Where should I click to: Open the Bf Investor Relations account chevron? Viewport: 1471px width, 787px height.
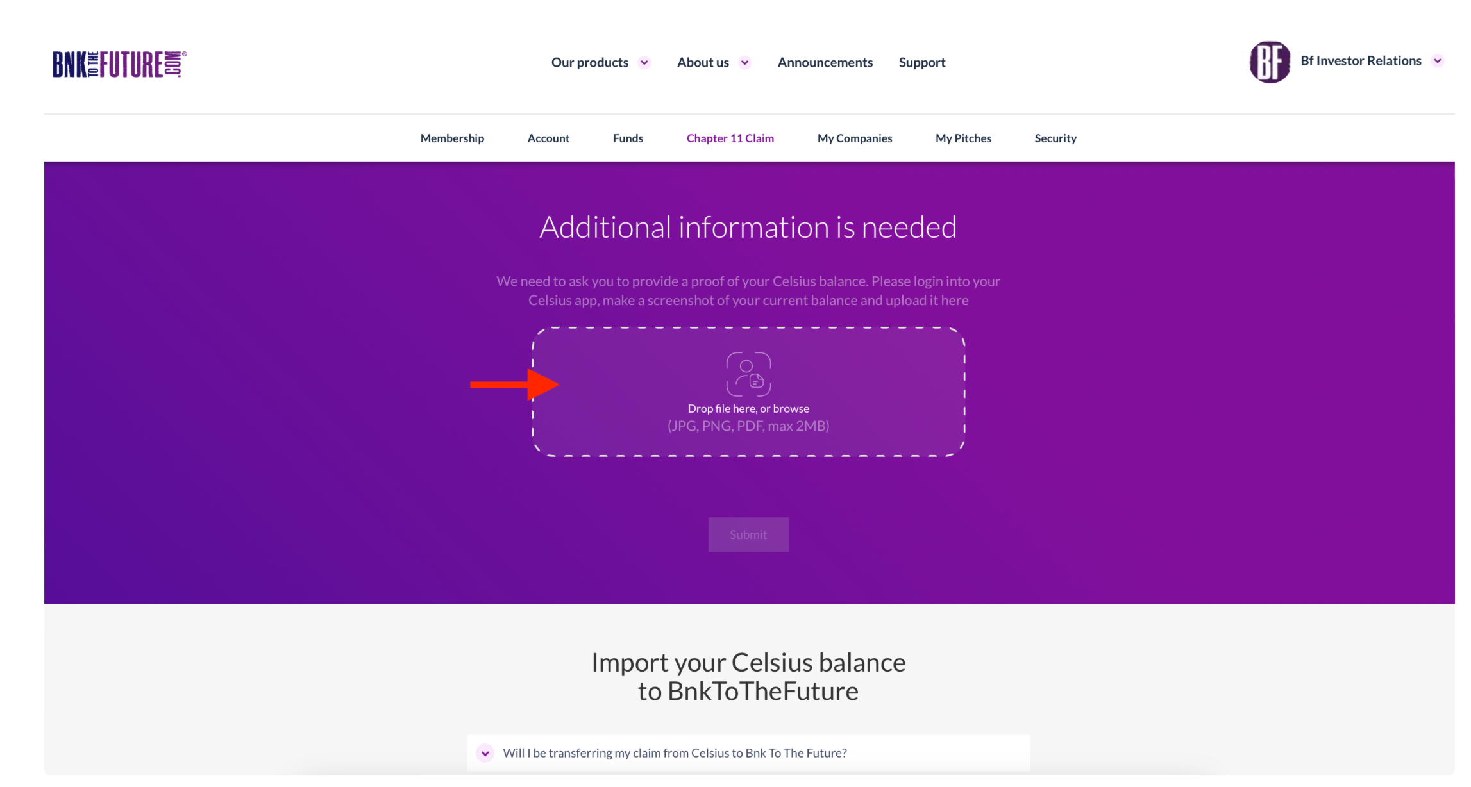coord(1438,61)
